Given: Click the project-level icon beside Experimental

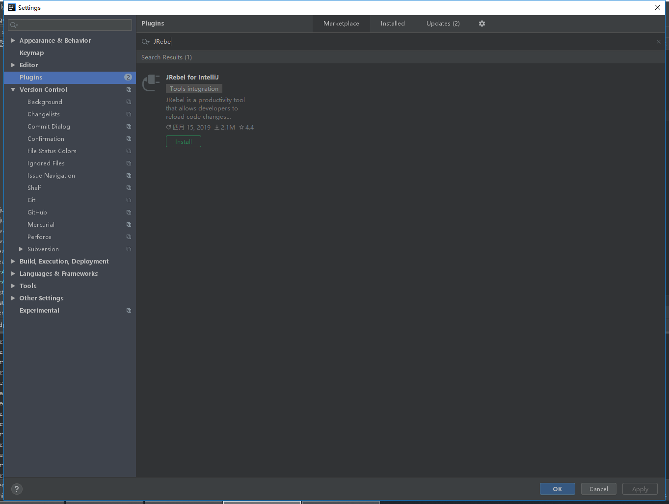Looking at the screenshot, I should click(129, 311).
